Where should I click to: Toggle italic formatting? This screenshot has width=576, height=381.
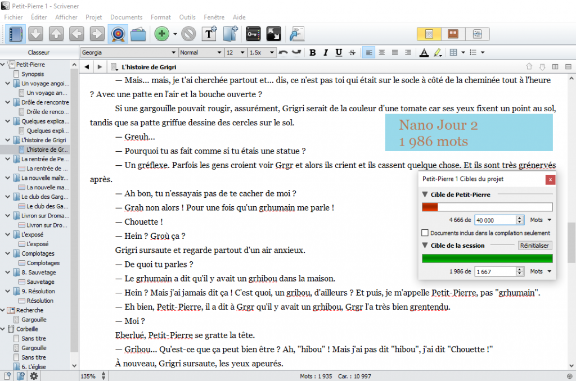tap(326, 52)
